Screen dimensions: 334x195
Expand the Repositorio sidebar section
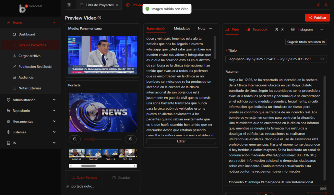tap(54, 111)
